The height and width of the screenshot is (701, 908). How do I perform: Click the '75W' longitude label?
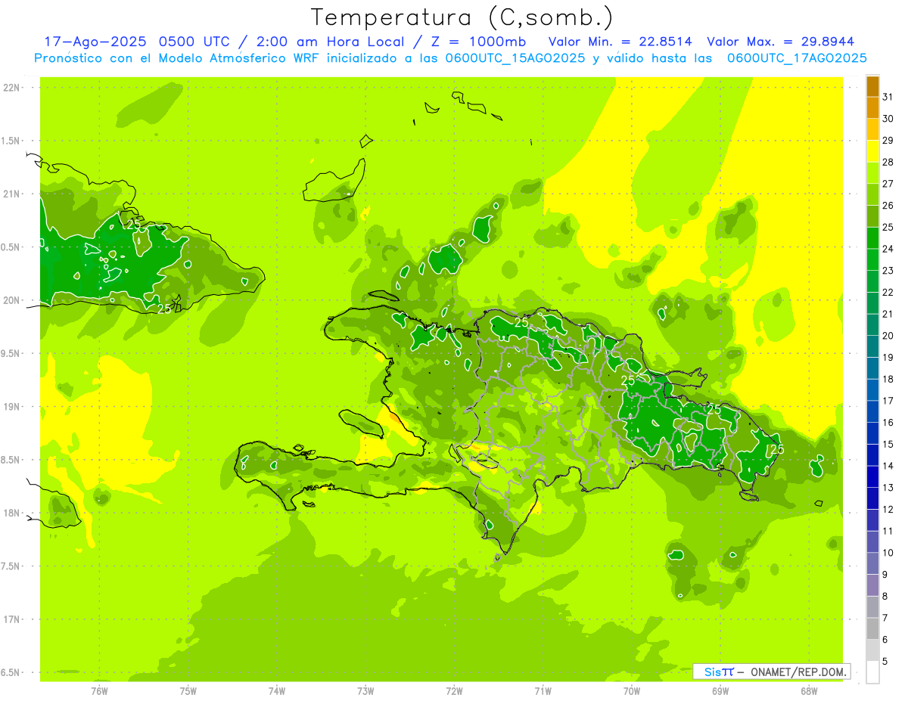[x=188, y=691]
